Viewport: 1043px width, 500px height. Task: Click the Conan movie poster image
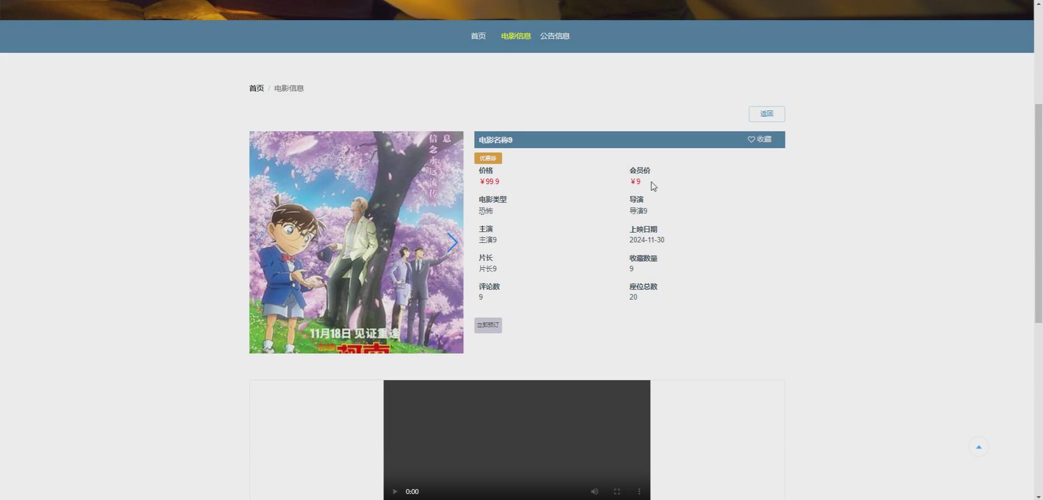point(356,242)
